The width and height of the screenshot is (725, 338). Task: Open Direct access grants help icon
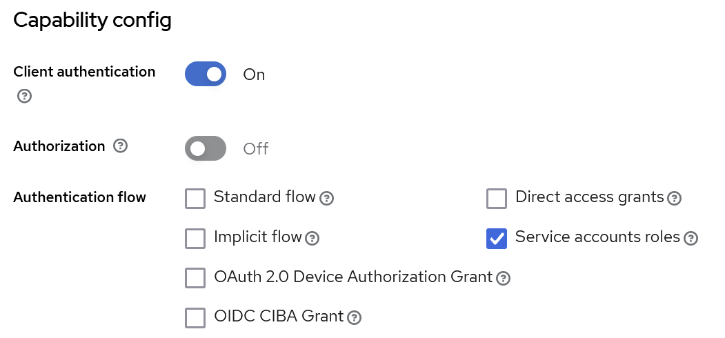[x=675, y=199]
